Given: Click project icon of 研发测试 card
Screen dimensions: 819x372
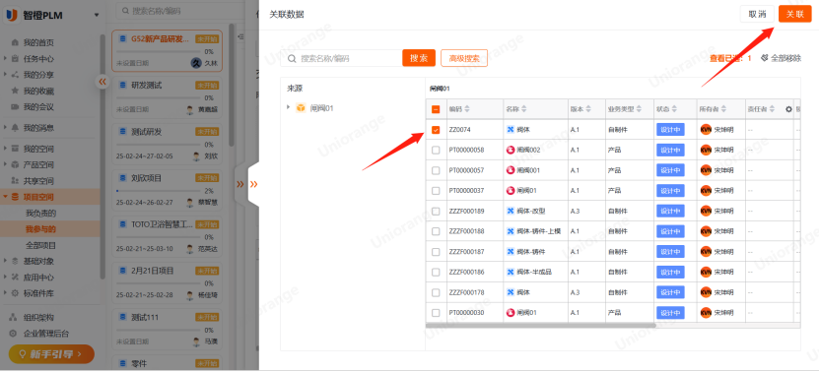Looking at the screenshot, I should (123, 85).
